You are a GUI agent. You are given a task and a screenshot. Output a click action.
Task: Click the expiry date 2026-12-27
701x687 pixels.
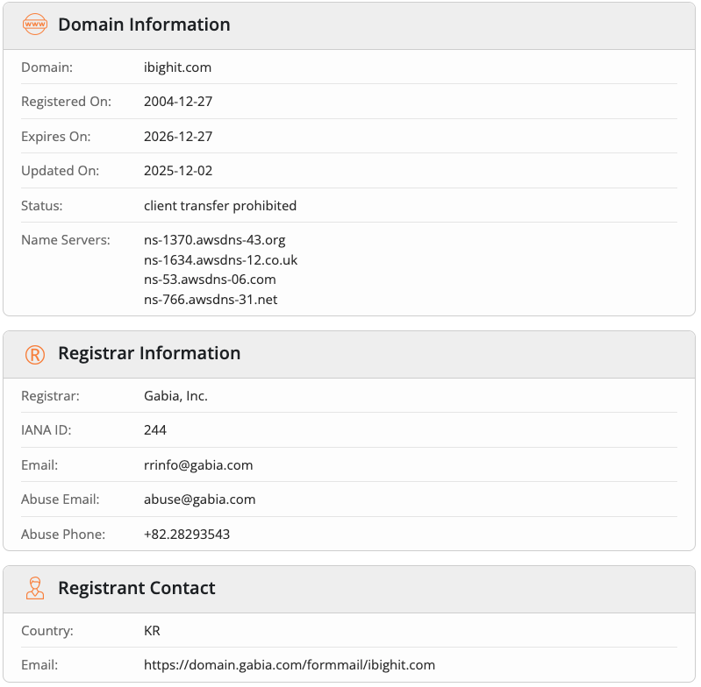178,136
